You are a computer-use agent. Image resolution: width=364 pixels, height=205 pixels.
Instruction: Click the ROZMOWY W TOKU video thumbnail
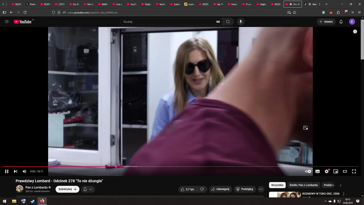(x=285, y=194)
